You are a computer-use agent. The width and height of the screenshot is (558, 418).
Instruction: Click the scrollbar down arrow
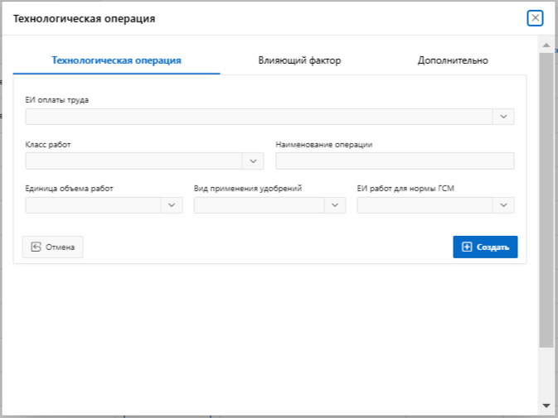click(546, 406)
